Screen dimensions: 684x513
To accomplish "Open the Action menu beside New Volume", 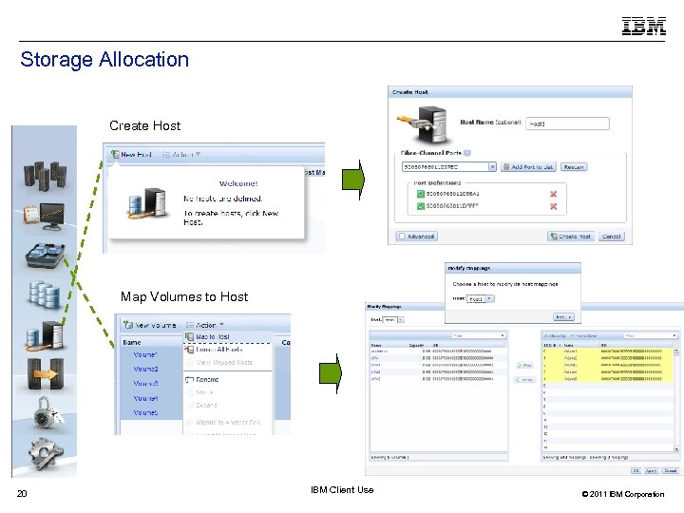I will pyautogui.click(x=204, y=325).
